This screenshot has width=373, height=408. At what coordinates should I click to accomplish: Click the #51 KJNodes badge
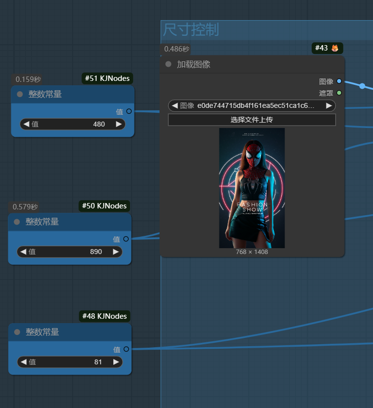(107, 78)
